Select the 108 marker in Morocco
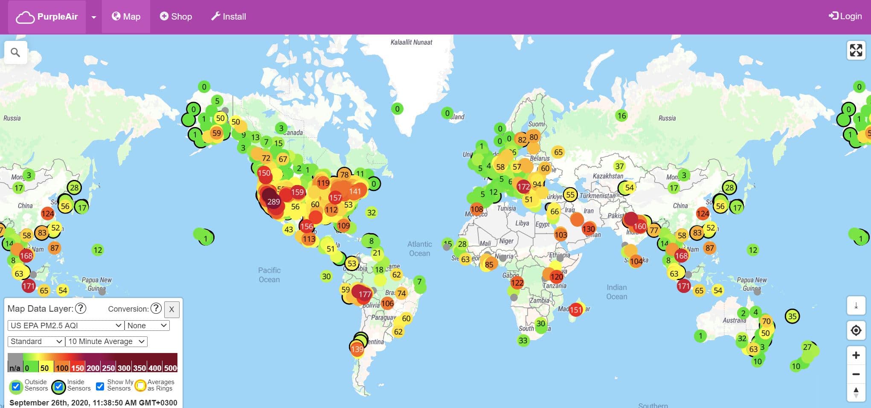 476,209
